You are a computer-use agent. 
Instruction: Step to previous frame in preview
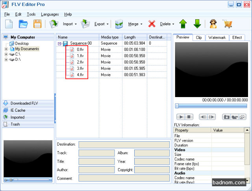tap(203, 117)
